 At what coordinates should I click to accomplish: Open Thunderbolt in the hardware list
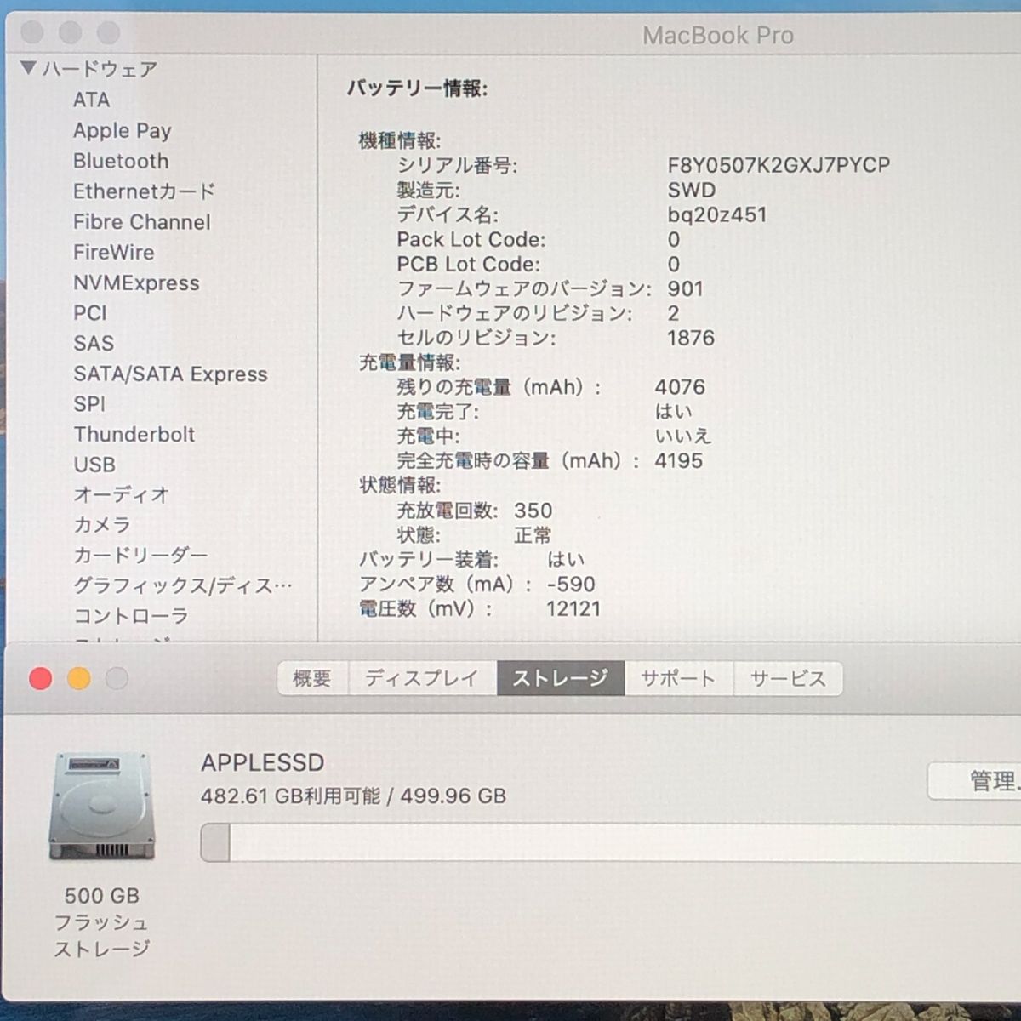point(134,435)
